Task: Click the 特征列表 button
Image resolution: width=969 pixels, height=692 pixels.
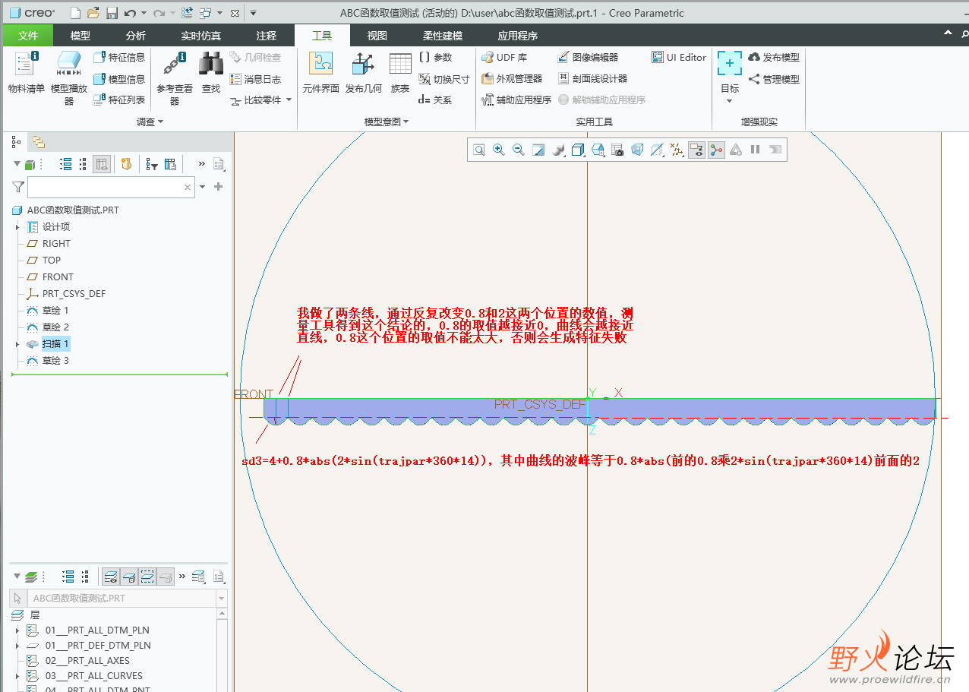Action: 119,100
